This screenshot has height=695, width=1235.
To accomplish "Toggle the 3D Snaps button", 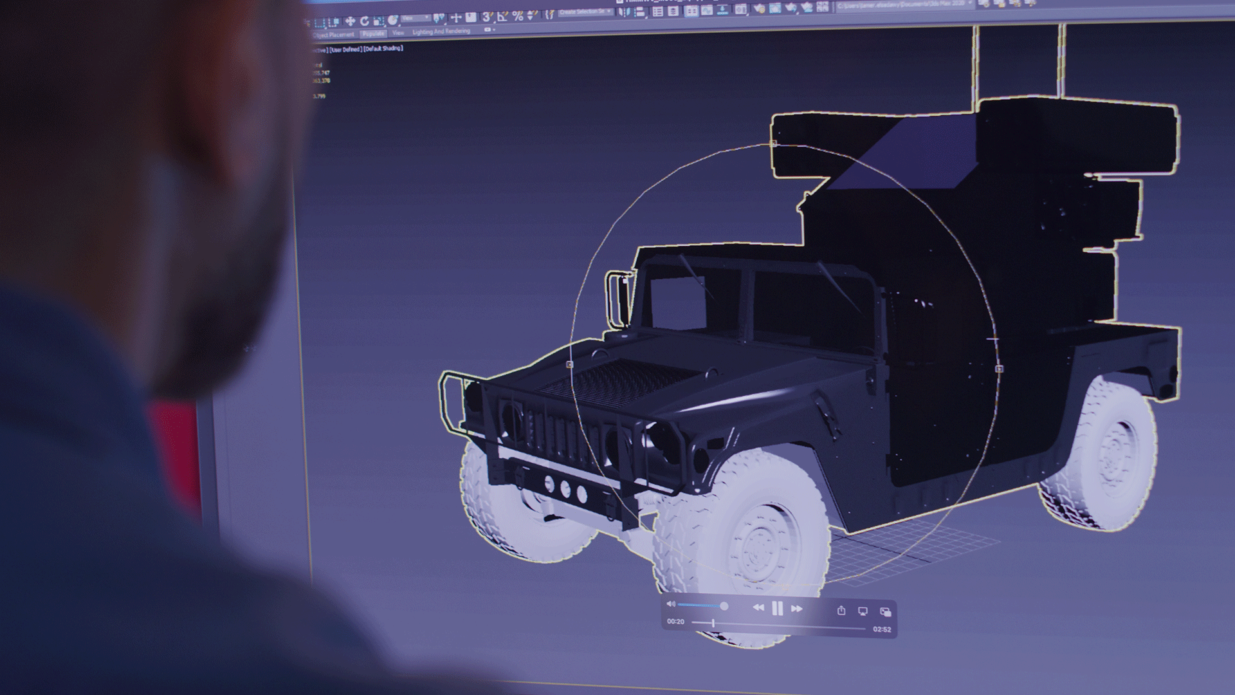I will (x=487, y=17).
